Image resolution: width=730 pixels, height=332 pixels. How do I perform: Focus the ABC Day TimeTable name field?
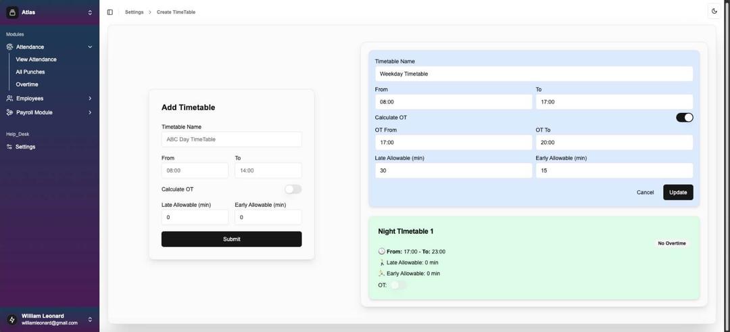point(231,139)
